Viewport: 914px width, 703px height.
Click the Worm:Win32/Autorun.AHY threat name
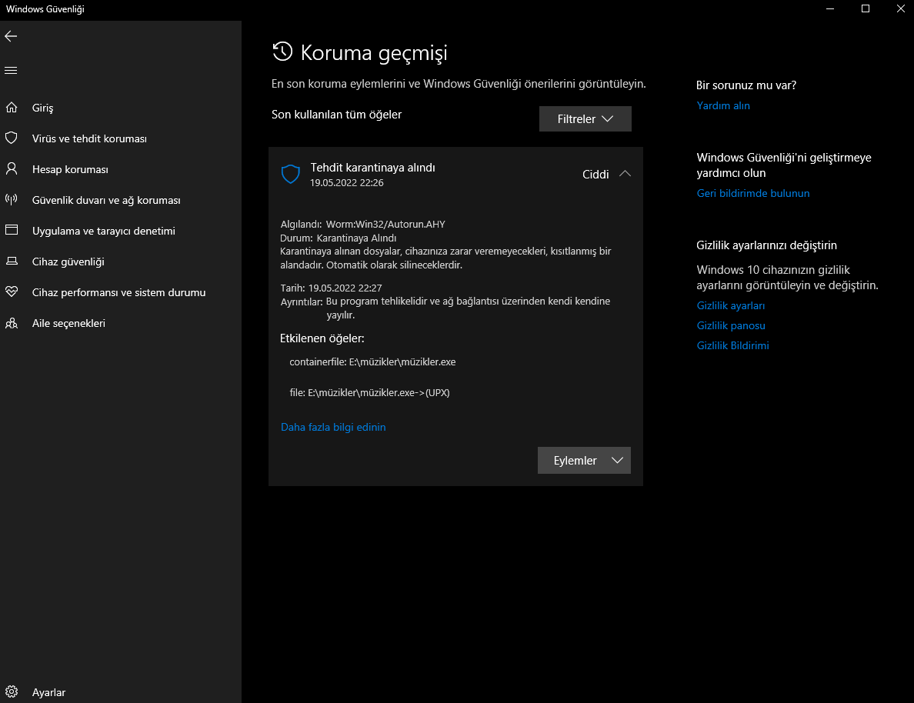pyautogui.click(x=385, y=225)
